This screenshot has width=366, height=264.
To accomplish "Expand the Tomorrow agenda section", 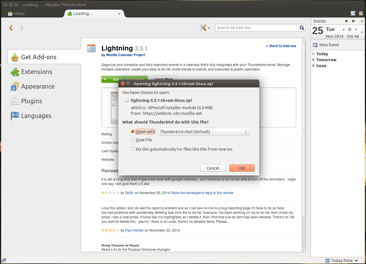I will [x=313, y=60].
